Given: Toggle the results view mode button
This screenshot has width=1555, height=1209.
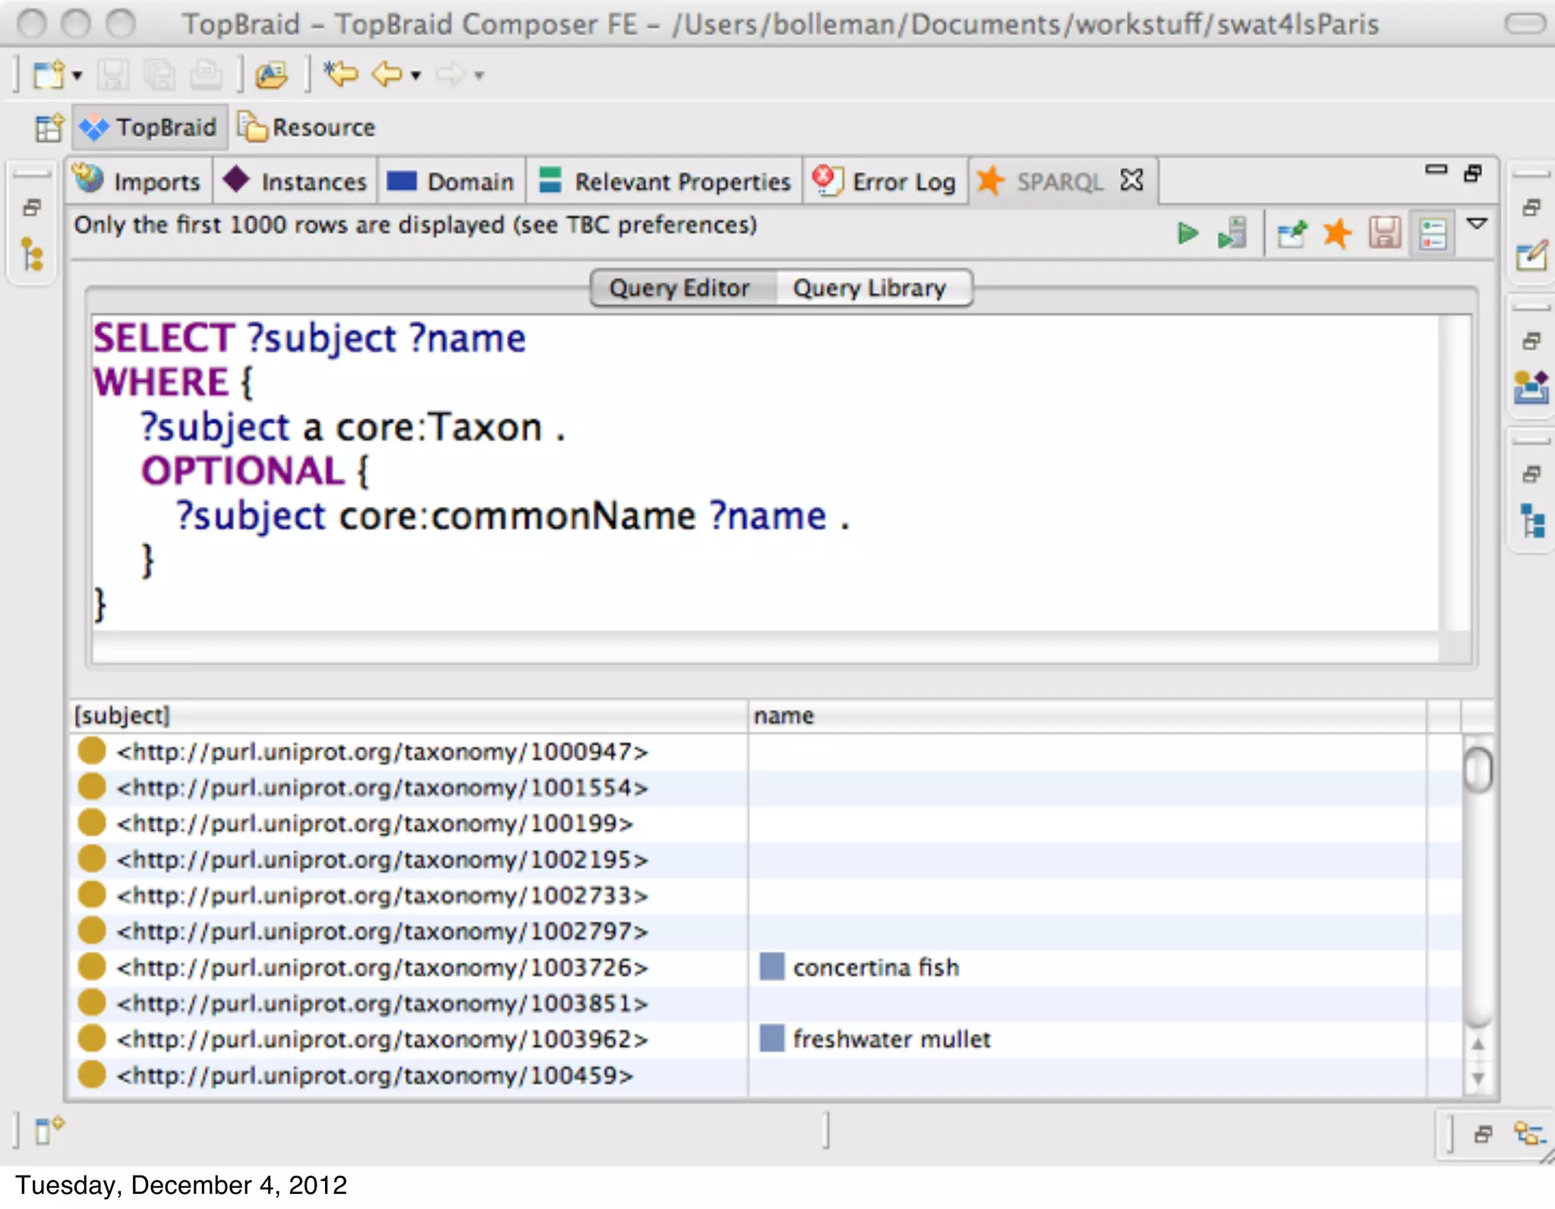Looking at the screenshot, I should pos(1432,233).
